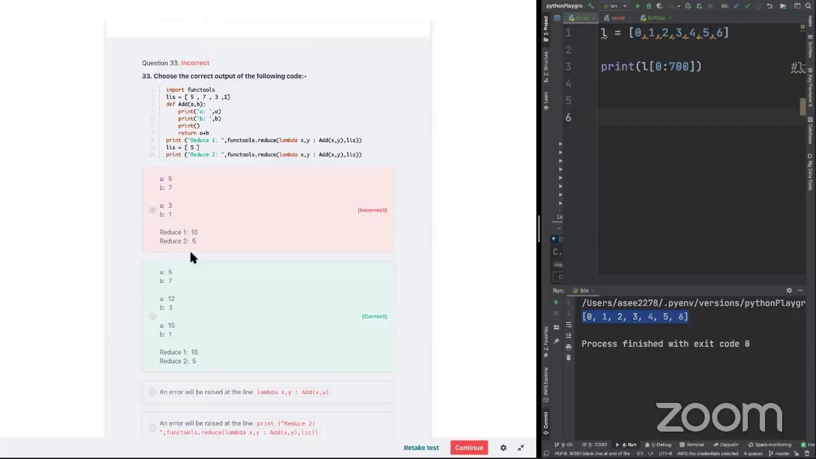This screenshot has height=459, width=816.
Task: Minimize the Run panel with the dash icon
Action: pyautogui.click(x=801, y=290)
